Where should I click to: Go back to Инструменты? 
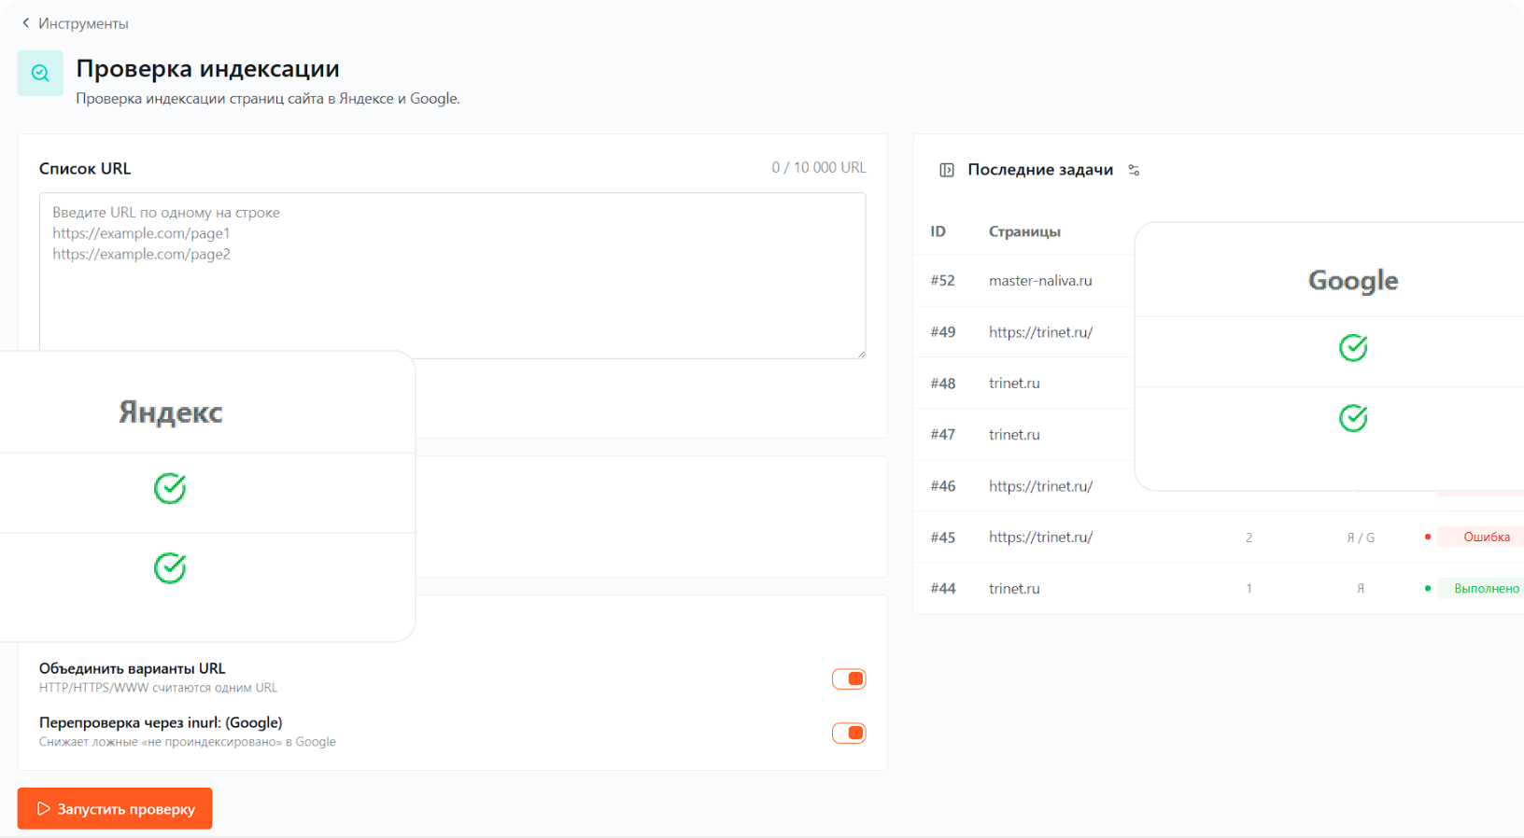[75, 23]
